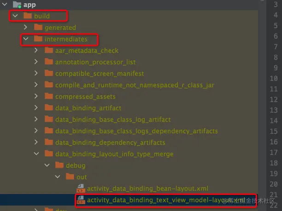
Task: Click the intermediates folder icon
Action: tap(38, 39)
